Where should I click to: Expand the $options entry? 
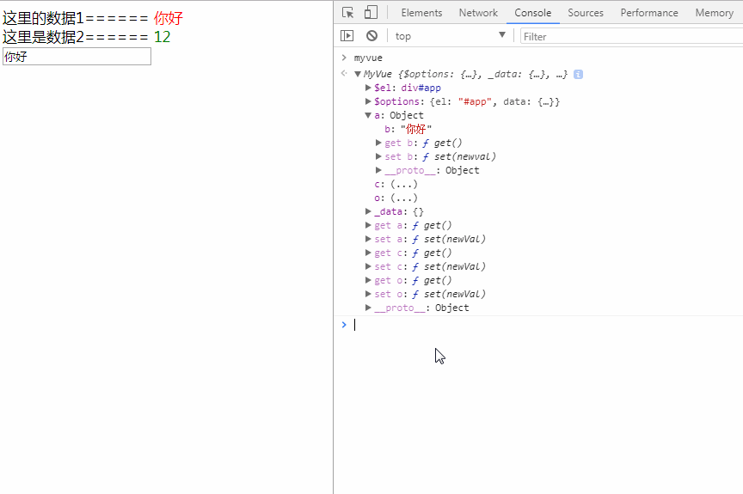(x=368, y=101)
